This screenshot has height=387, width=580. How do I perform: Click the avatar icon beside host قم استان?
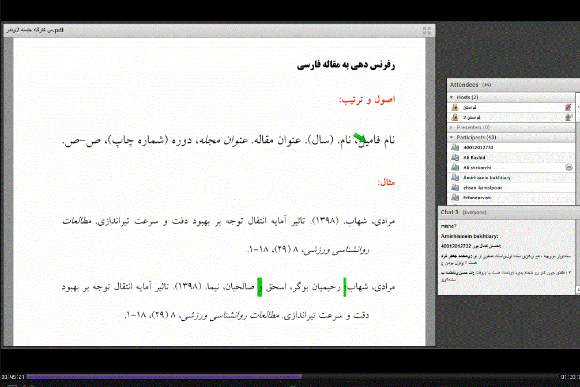click(454, 107)
